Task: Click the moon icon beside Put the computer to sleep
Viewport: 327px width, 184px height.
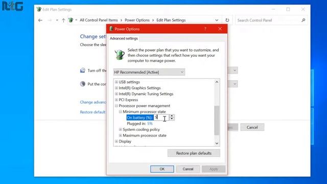Action: pyautogui.click(x=83, y=84)
